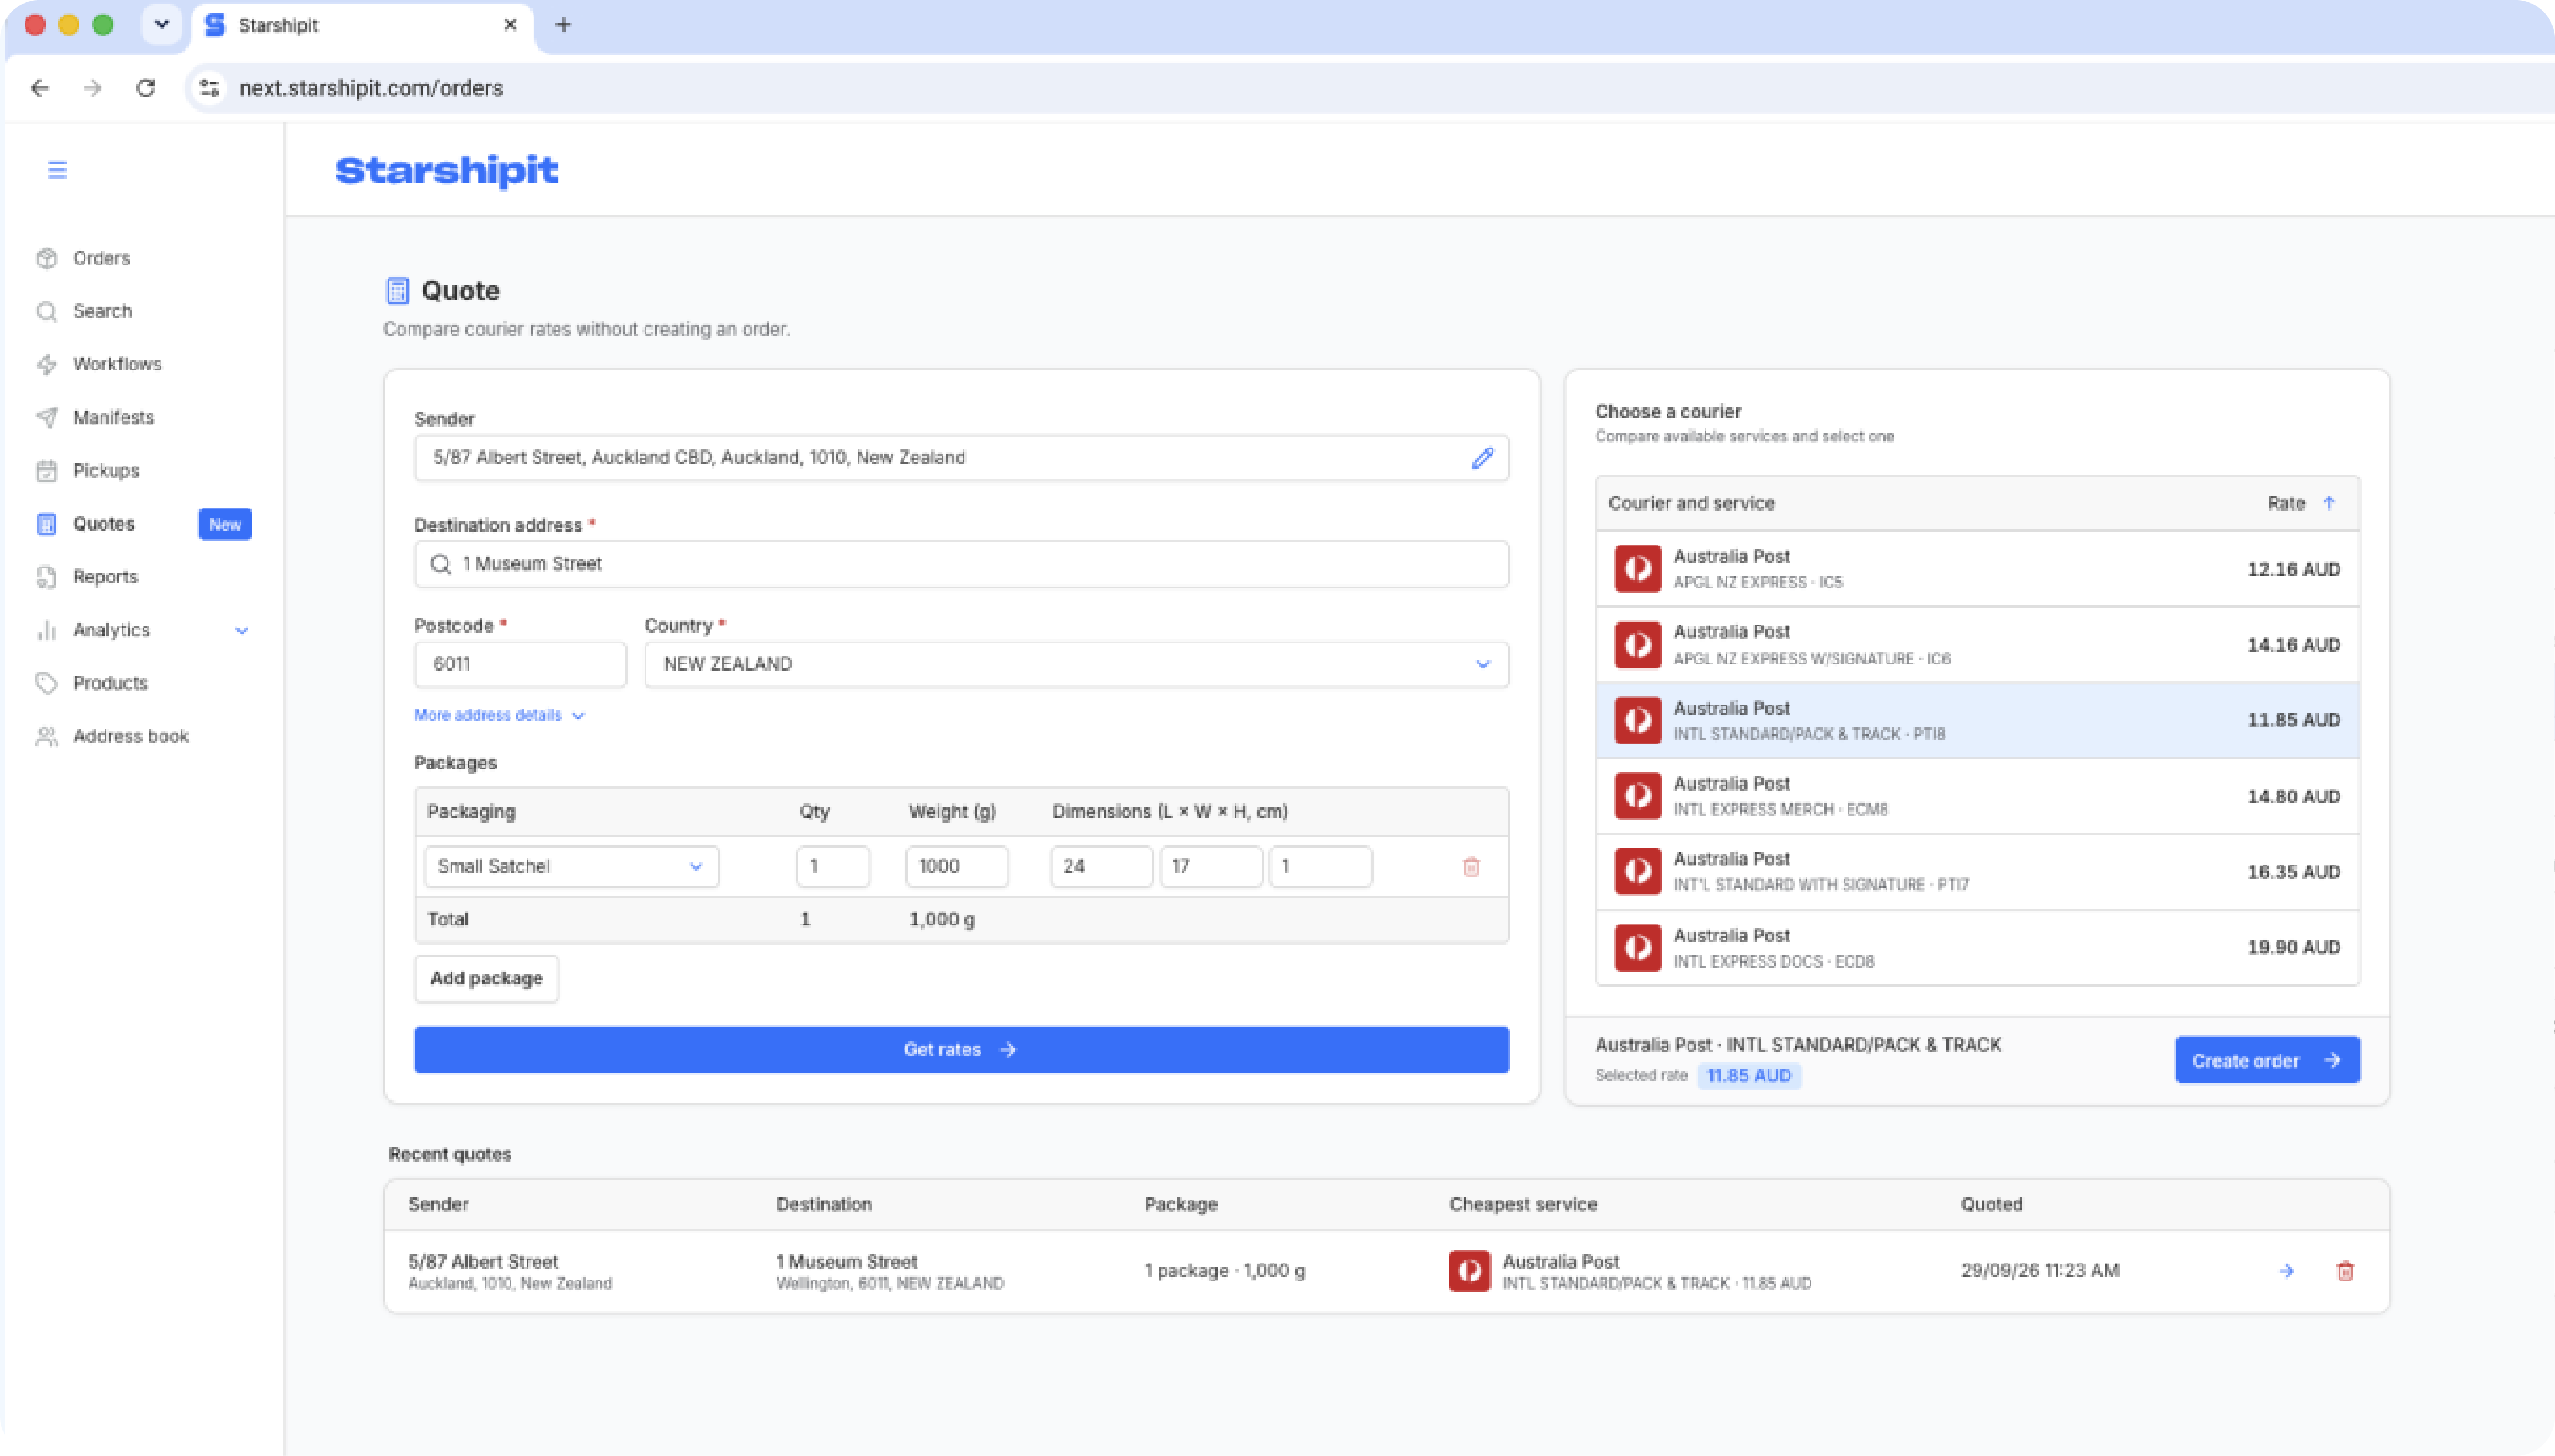The width and height of the screenshot is (2555, 1456).
Task: Click the site info icon in address bar
Action: [x=209, y=88]
